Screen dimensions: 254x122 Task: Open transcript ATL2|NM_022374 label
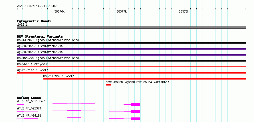[29, 108]
